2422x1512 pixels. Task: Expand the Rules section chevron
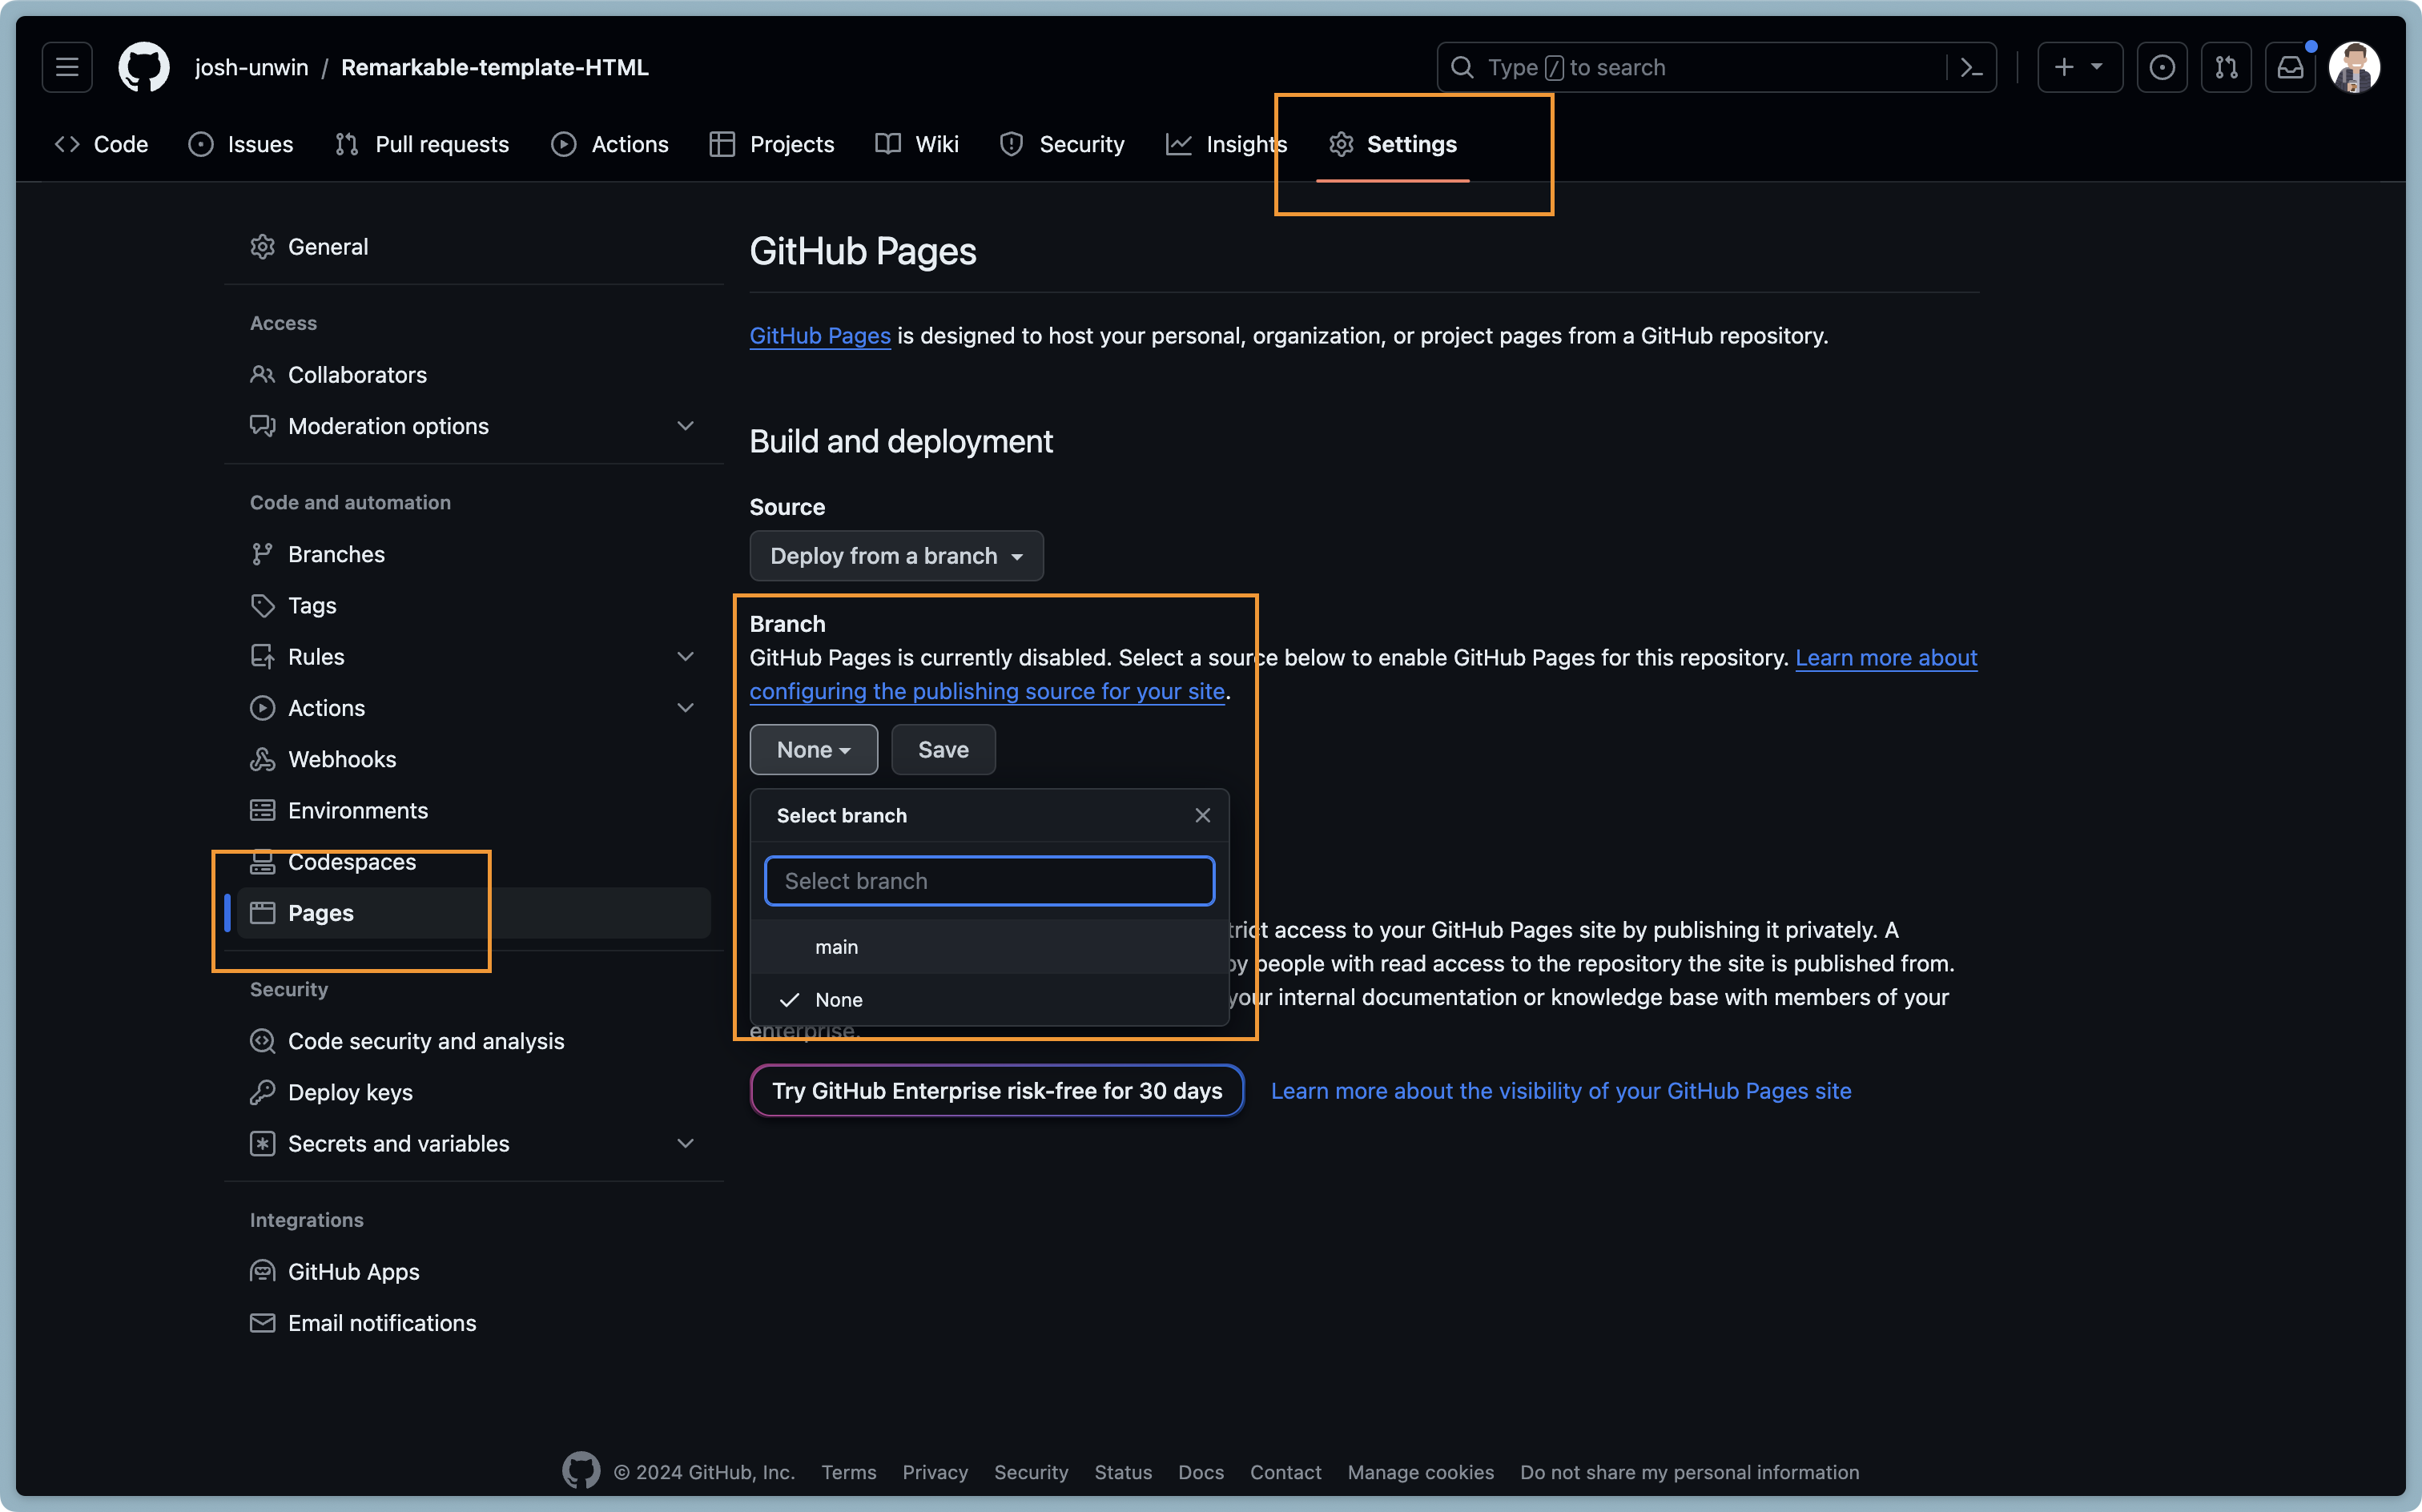click(685, 657)
